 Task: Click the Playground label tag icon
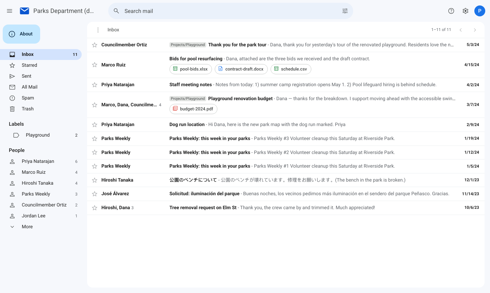[16, 135]
